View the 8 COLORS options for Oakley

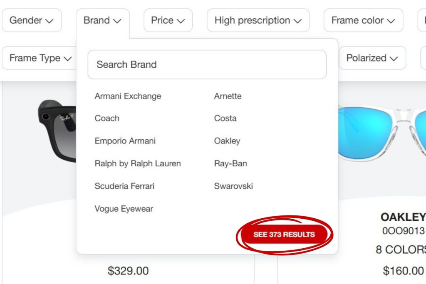click(401, 249)
